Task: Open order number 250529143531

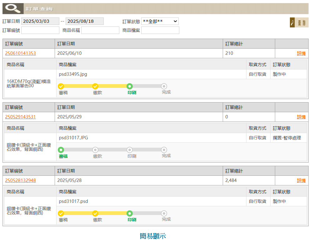Action: point(20,117)
